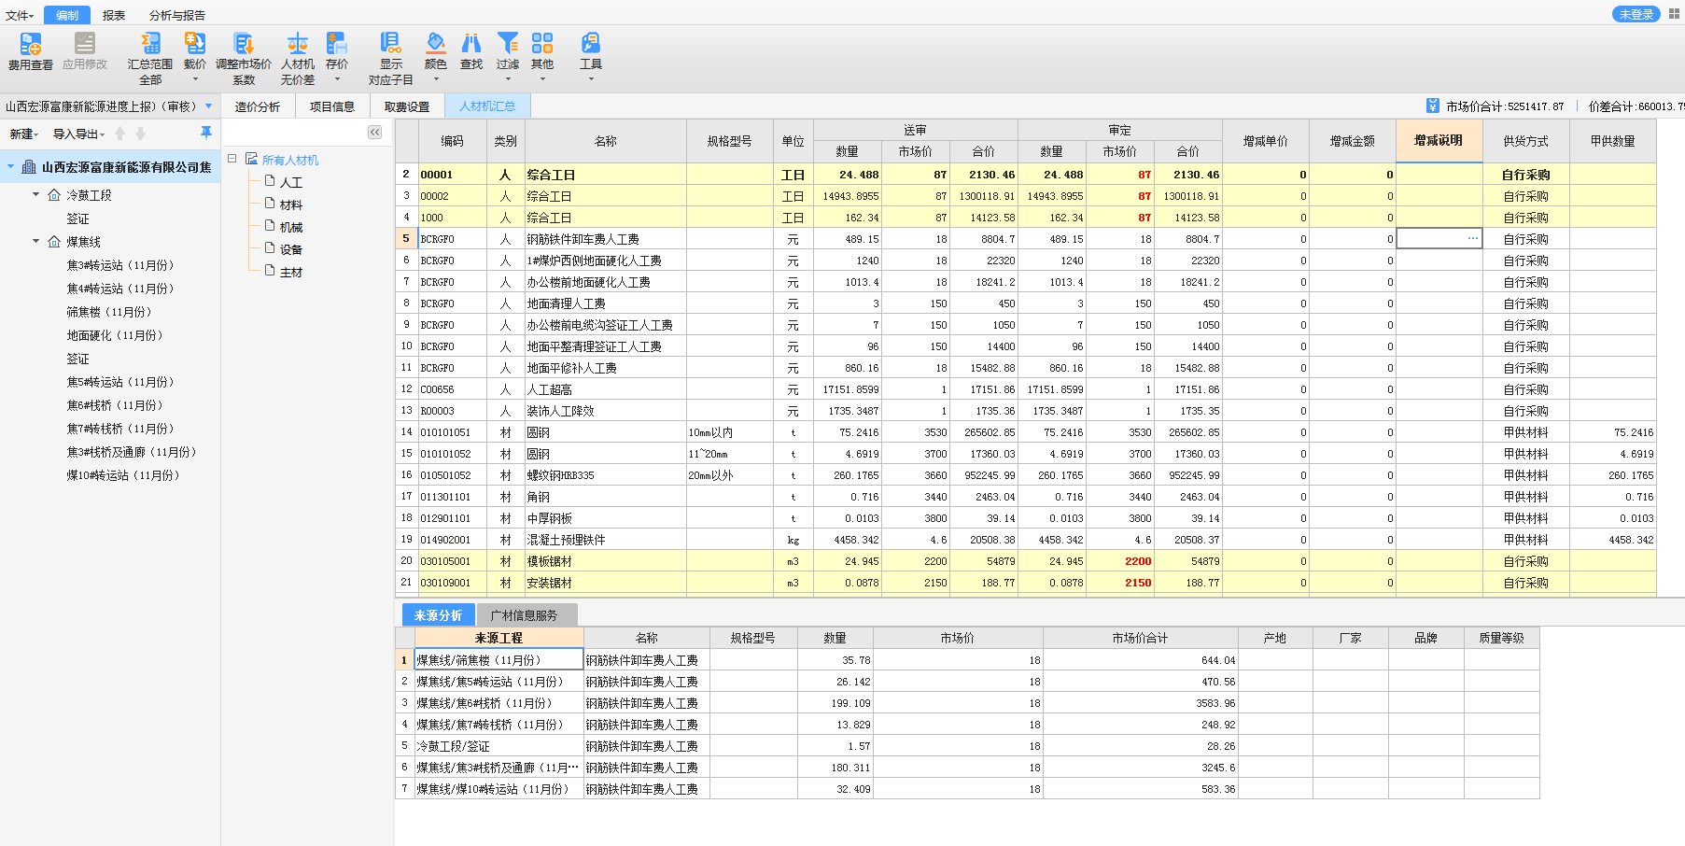Screen dimensions: 1685x846
Task: Select row 2 code 00001 cell
Action: (x=452, y=175)
